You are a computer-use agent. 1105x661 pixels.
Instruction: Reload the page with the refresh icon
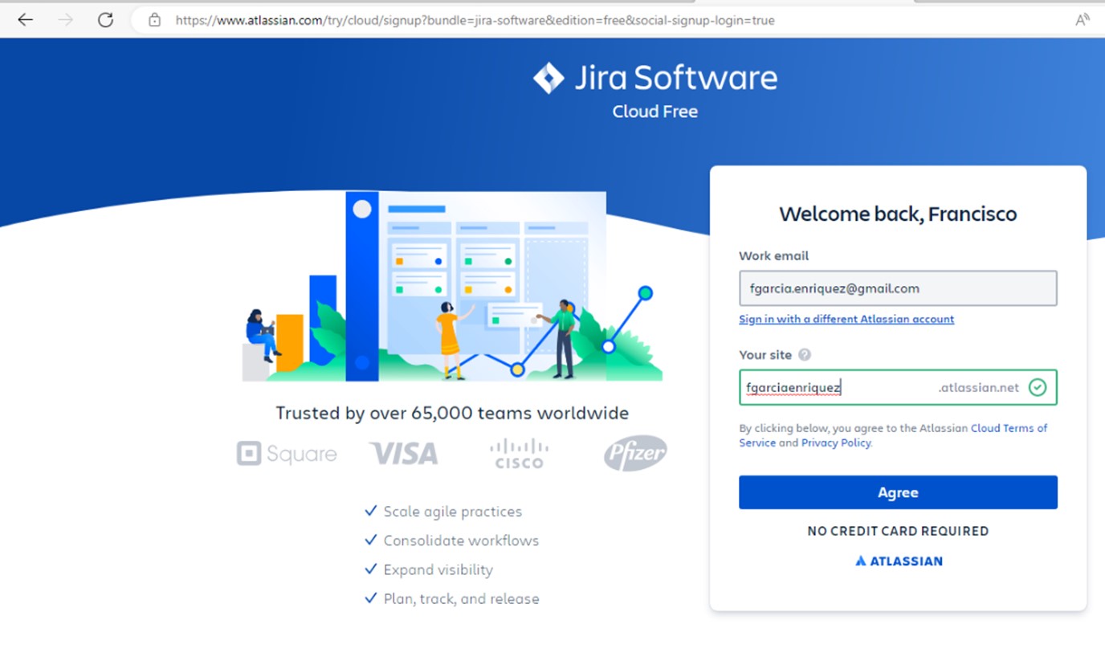click(x=105, y=20)
